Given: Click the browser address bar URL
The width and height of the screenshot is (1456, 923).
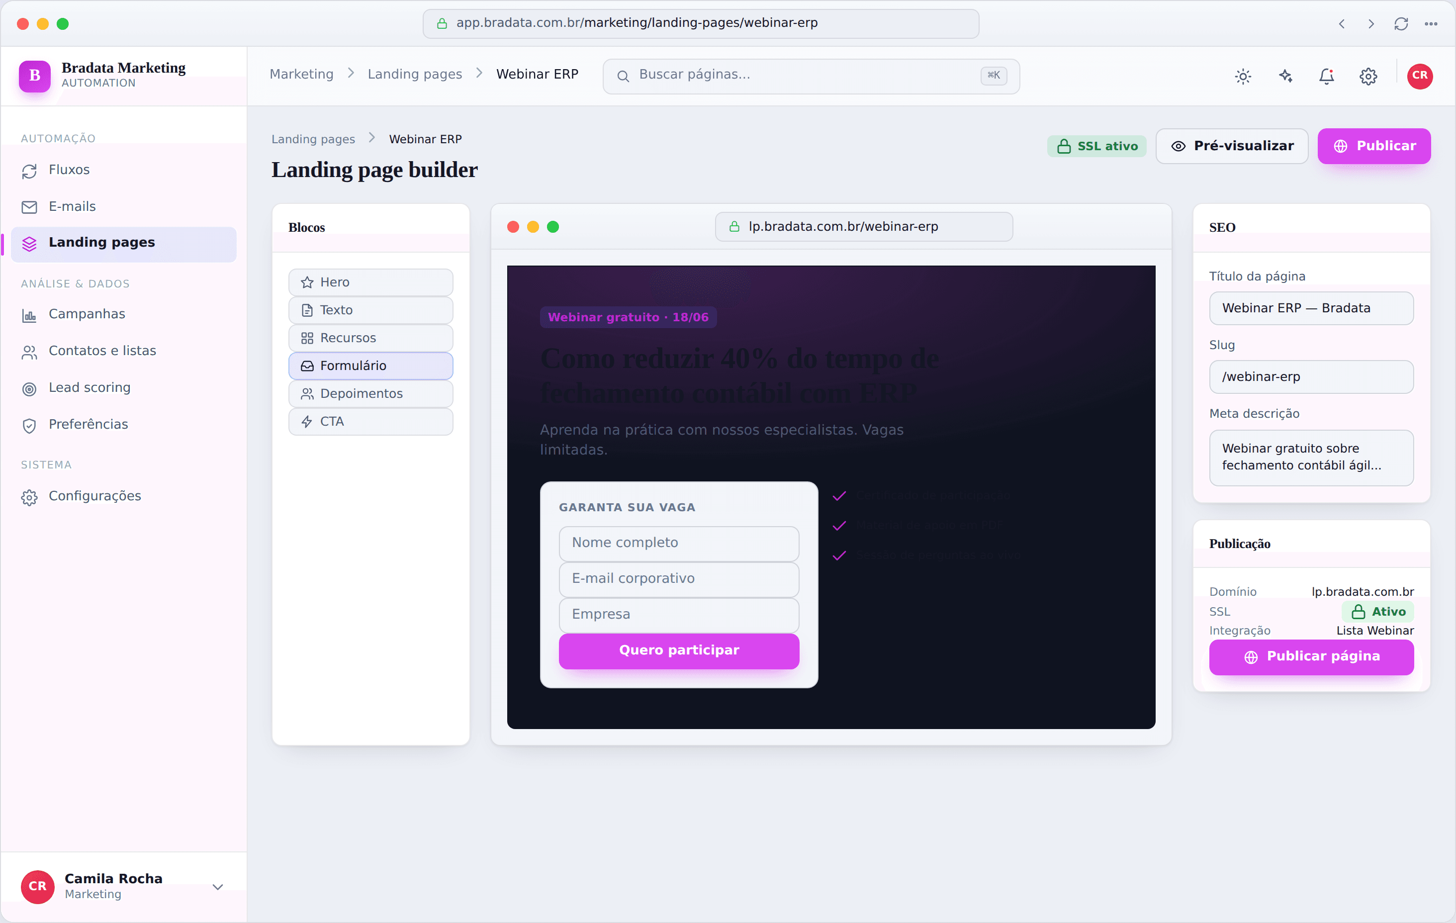Looking at the screenshot, I should pyautogui.click(x=700, y=23).
